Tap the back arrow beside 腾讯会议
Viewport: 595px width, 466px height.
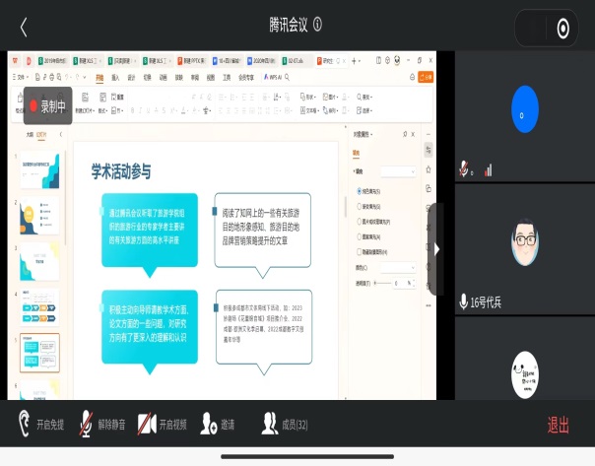(24, 27)
